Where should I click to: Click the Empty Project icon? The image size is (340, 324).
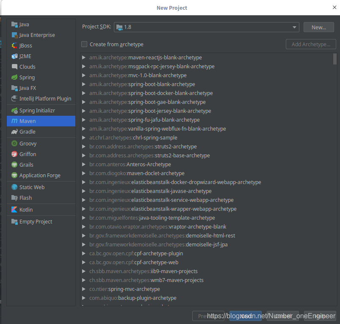(14, 222)
